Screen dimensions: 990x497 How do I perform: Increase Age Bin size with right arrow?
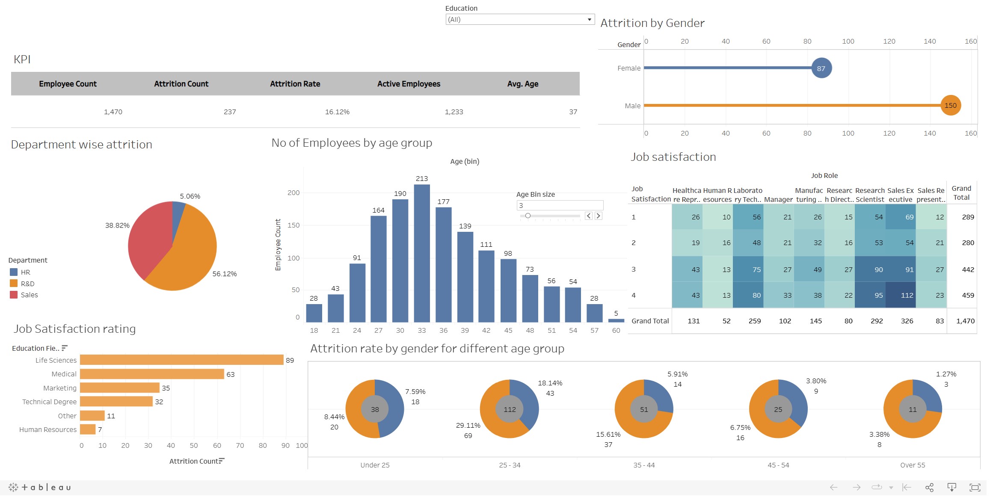point(599,216)
